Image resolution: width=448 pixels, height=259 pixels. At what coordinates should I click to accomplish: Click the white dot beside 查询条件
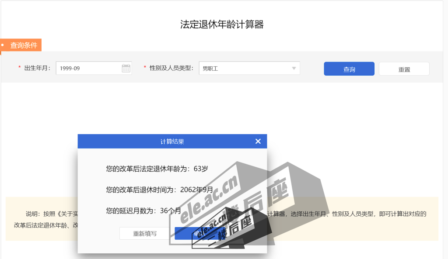[x=3, y=45]
